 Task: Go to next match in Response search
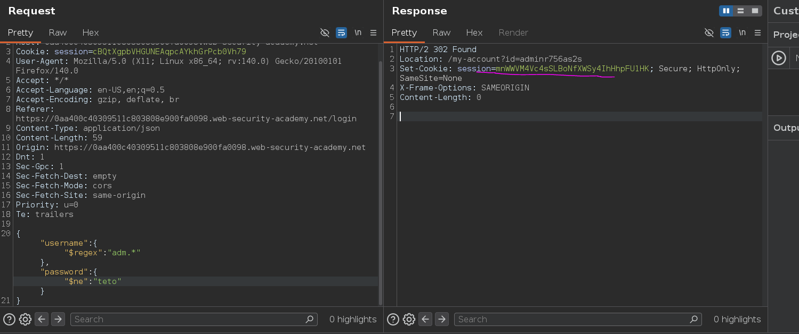pos(442,319)
